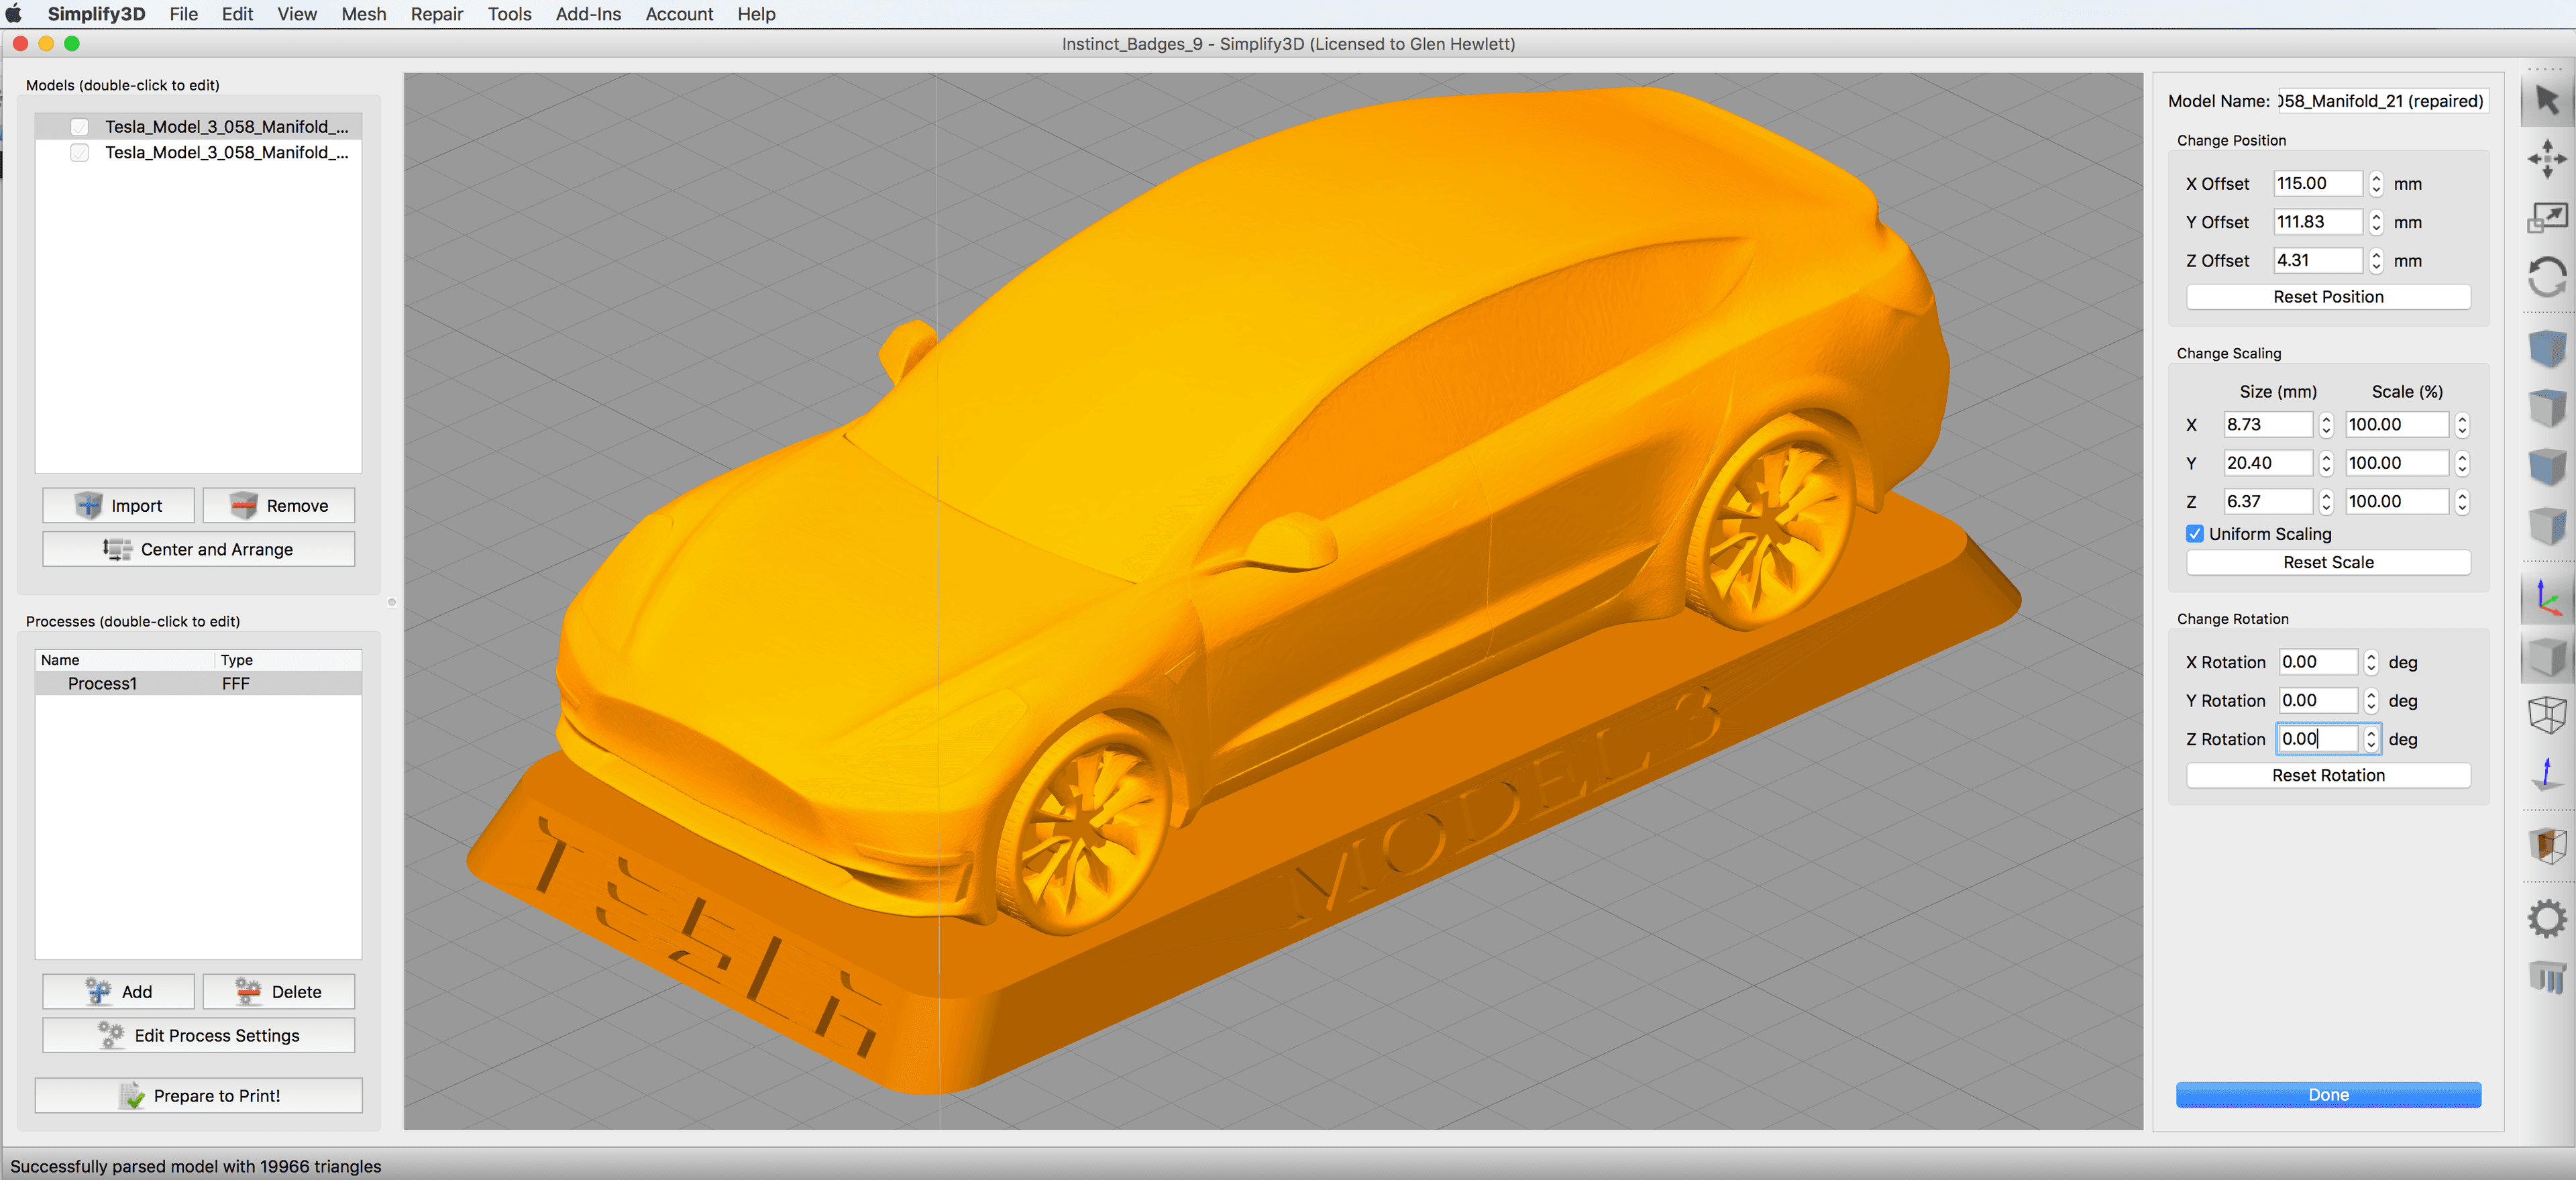Open the Help menu
2576x1180 pixels.
(x=756, y=14)
